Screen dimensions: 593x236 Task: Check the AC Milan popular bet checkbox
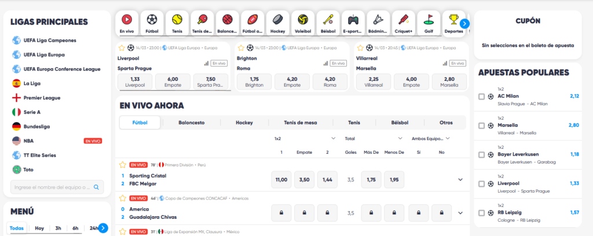(x=482, y=97)
